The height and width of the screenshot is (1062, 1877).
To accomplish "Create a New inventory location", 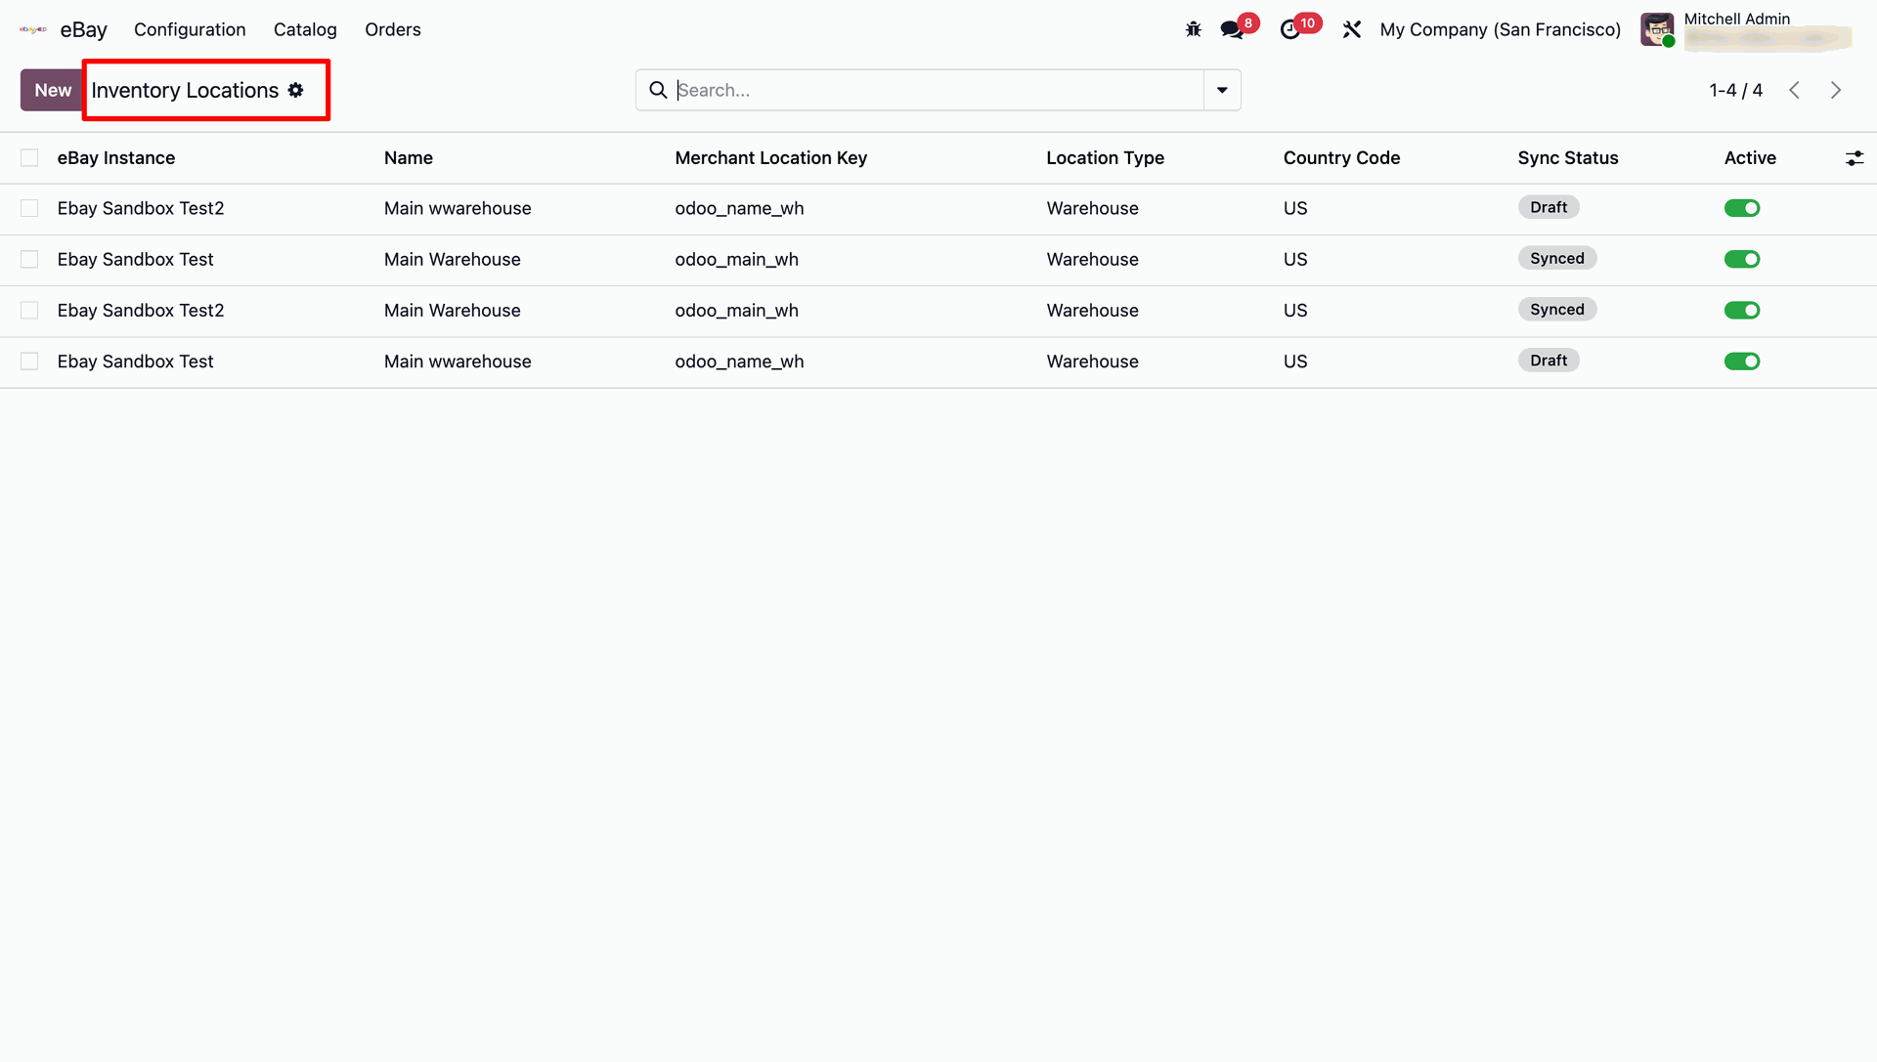I will coord(53,90).
